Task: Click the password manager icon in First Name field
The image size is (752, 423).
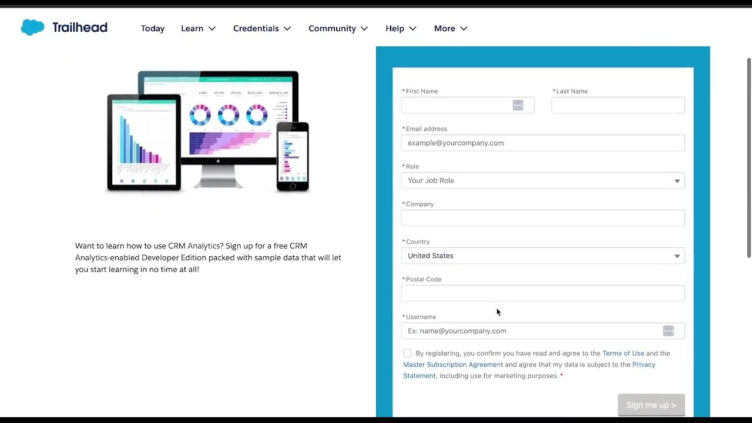Action: [x=518, y=105]
